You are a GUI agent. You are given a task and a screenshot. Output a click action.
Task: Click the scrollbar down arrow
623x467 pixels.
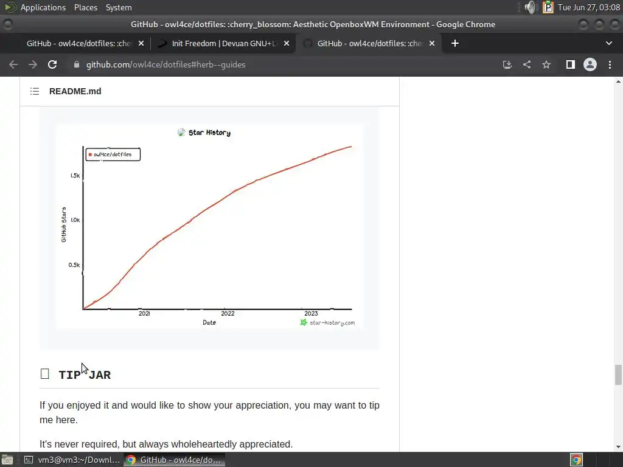tap(618, 447)
